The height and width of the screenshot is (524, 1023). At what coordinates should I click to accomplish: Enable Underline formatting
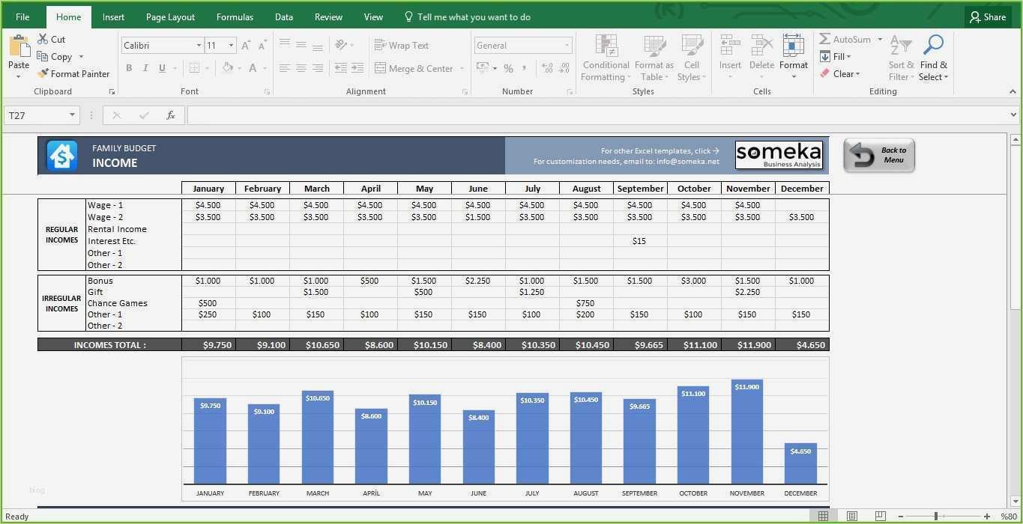161,67
